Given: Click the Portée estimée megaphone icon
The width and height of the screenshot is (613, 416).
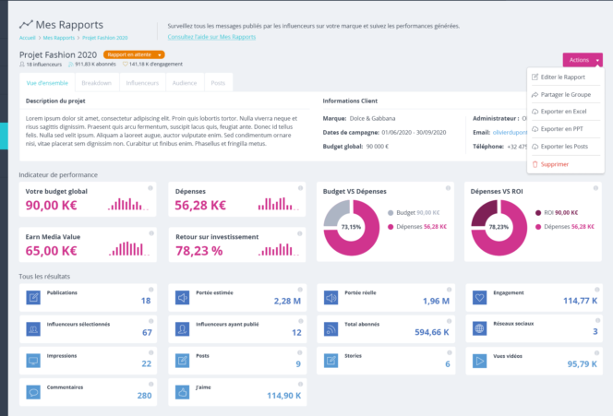Looking at the screenshot, I should tap(183, 298).
